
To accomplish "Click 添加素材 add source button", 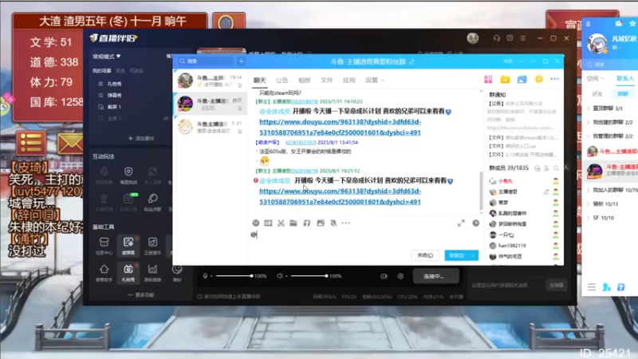I will pyautogui.click(x=141, y=138).
